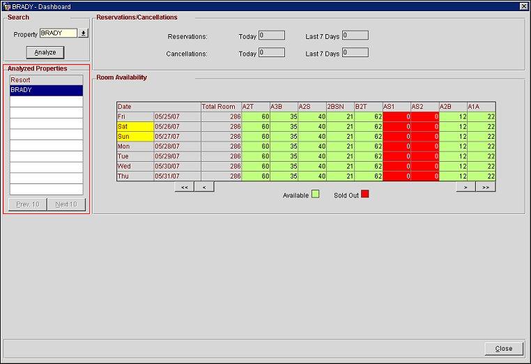Click the red Sold Out legend swatch
The height and width of the screenshot is (364, 531).
364,195
